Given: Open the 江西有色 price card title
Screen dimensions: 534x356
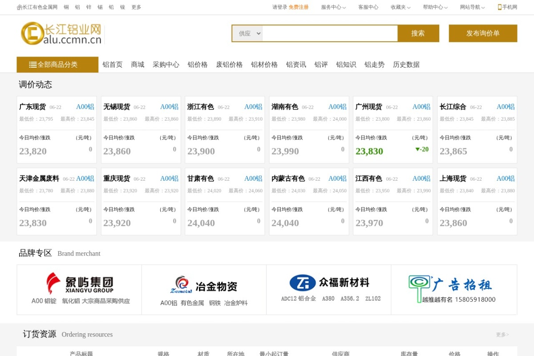Looking at the screenshot, I should coord(369,178).
